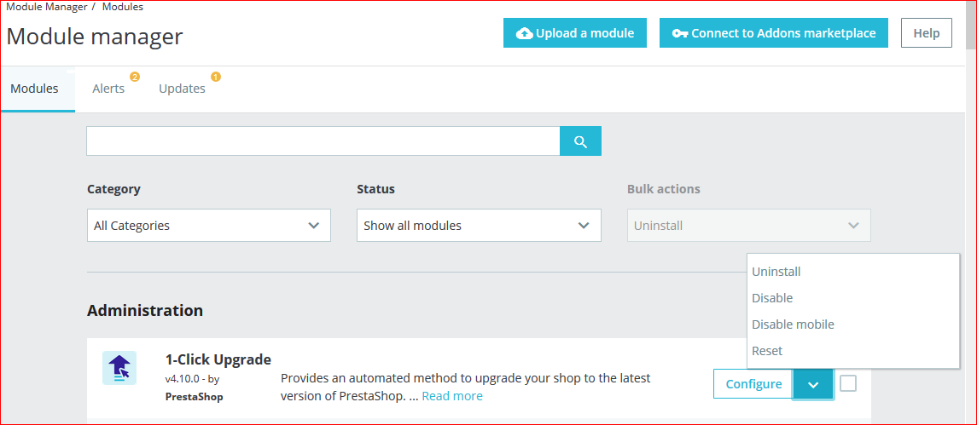Follow the Read more link
The image size is (977, 425).
tap(452, 396)
